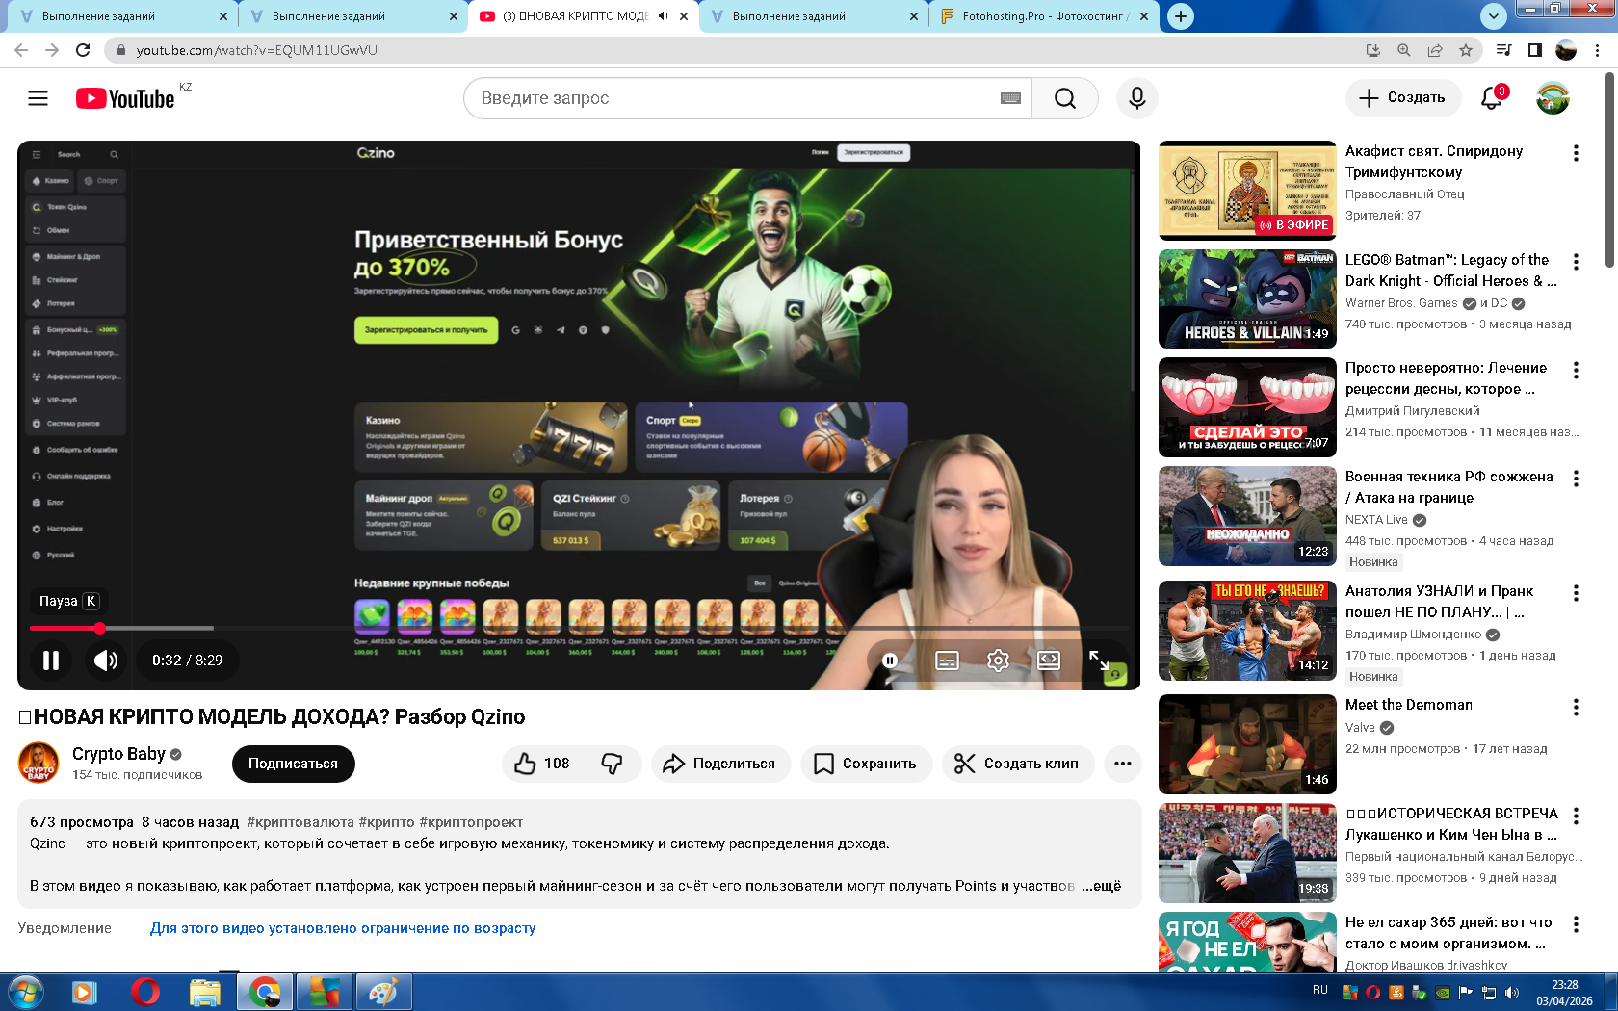
Task: Open a new browser tab
Action: (x=1181, y=16)
